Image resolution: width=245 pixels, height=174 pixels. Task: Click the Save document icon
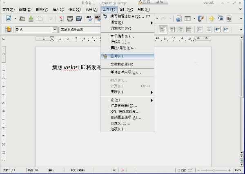31,19
